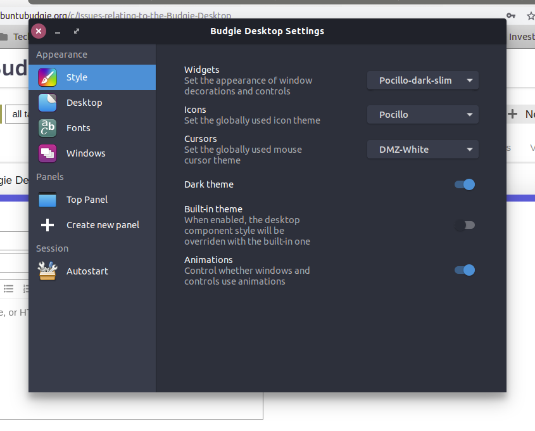The width and height of the screenshot is (535, 431).
Task: Open the Widgets theme dropdown
Action: pyautogui.click(x=422, y=80)
